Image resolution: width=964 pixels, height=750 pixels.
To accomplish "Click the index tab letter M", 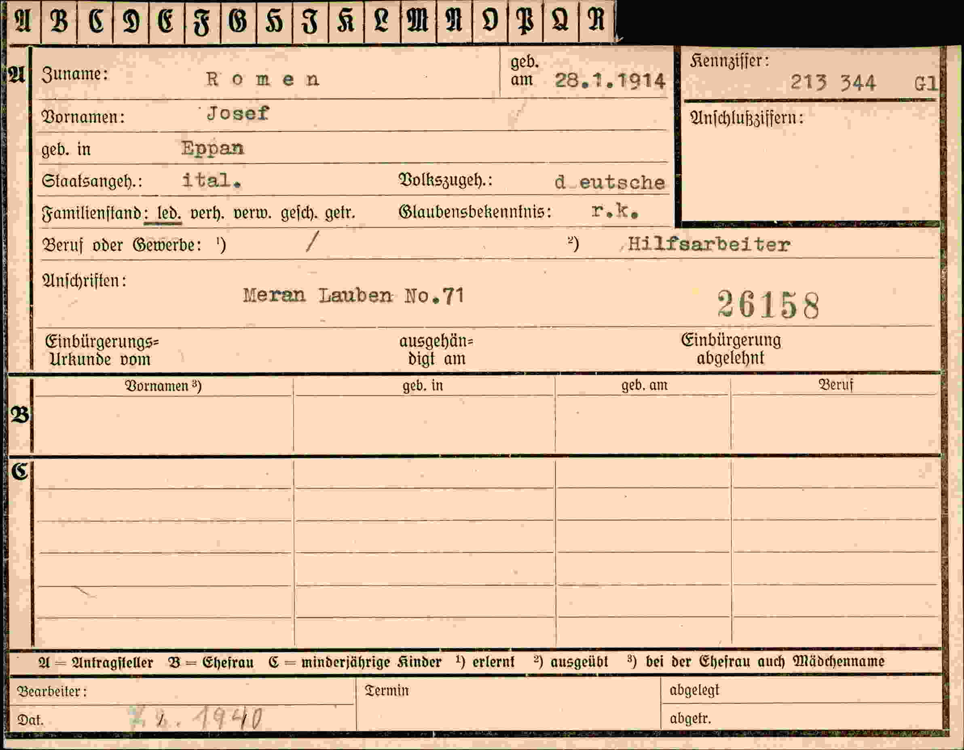I will pos(418,21).
